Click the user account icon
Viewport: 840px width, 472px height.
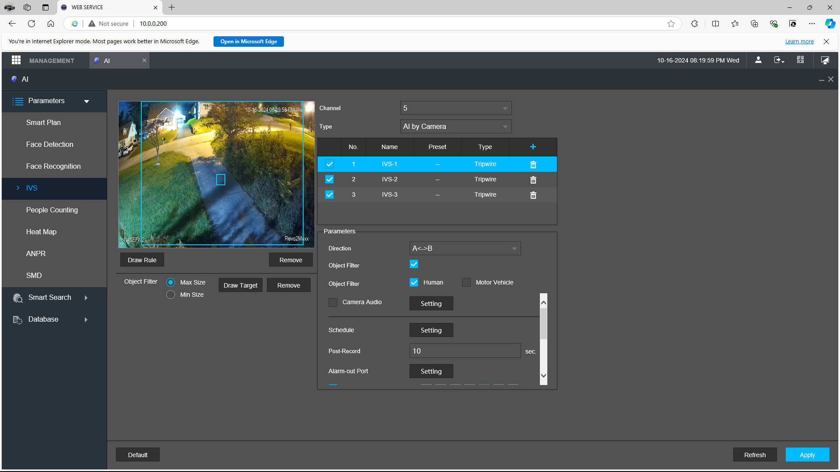pyautogui.click(x=758, y=60)
